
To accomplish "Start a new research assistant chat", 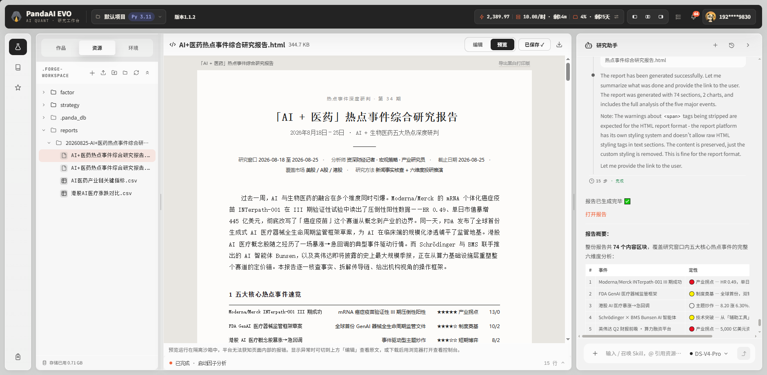I will [715, 45].
